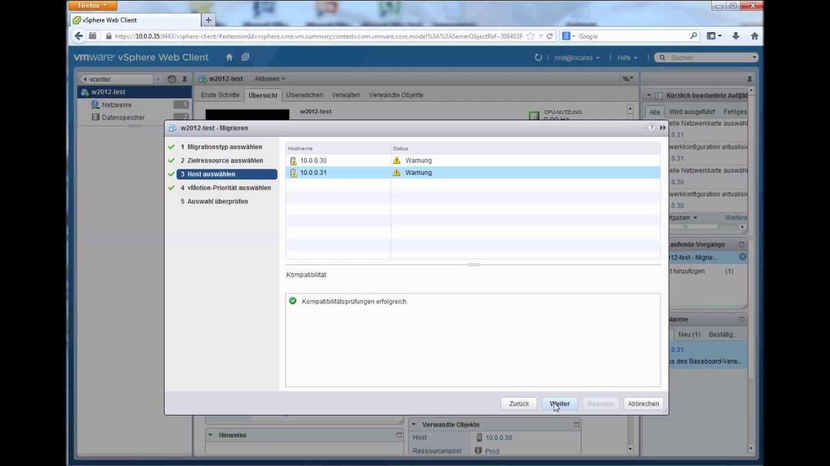Collapse the Verwandte Objekte section

click(414, 425)
